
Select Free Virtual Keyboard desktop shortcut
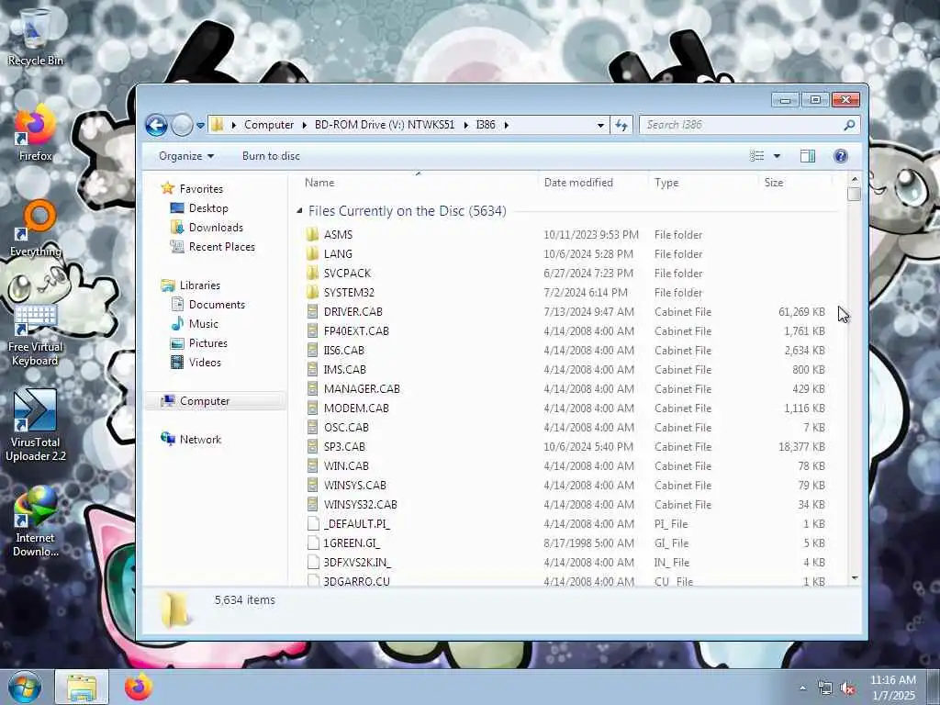point(35,334)
